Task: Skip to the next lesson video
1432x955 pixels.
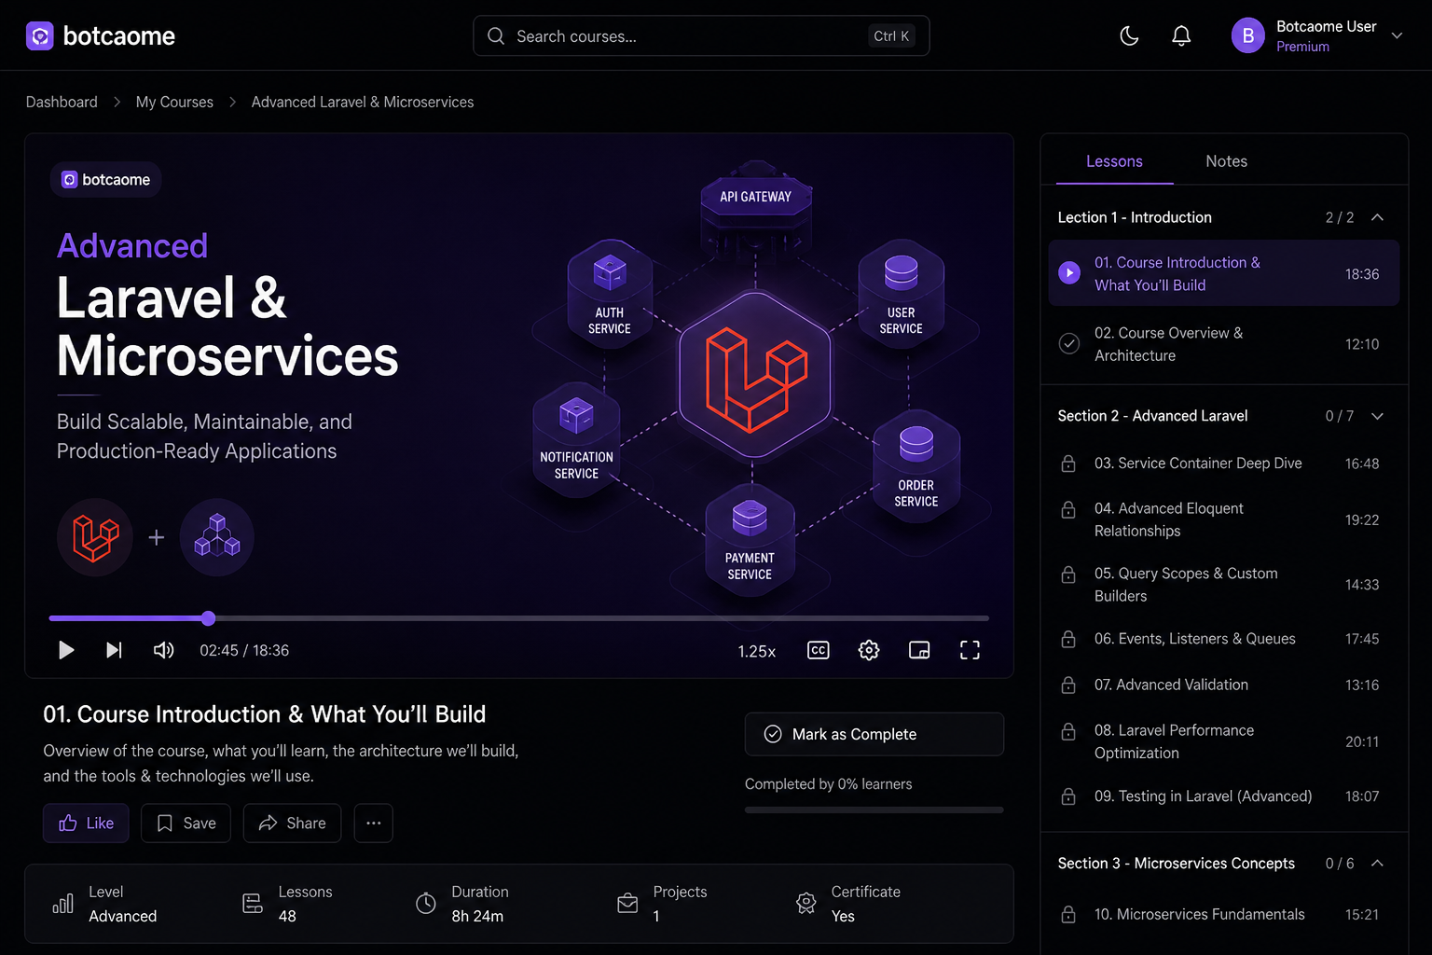Action: click(114, 650)
